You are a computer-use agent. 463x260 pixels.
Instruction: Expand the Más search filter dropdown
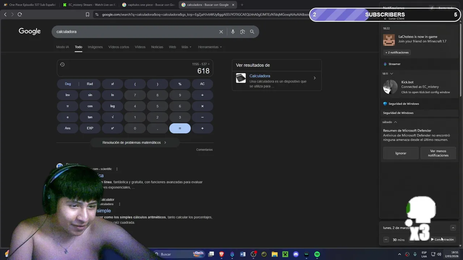tap(186, 47)
